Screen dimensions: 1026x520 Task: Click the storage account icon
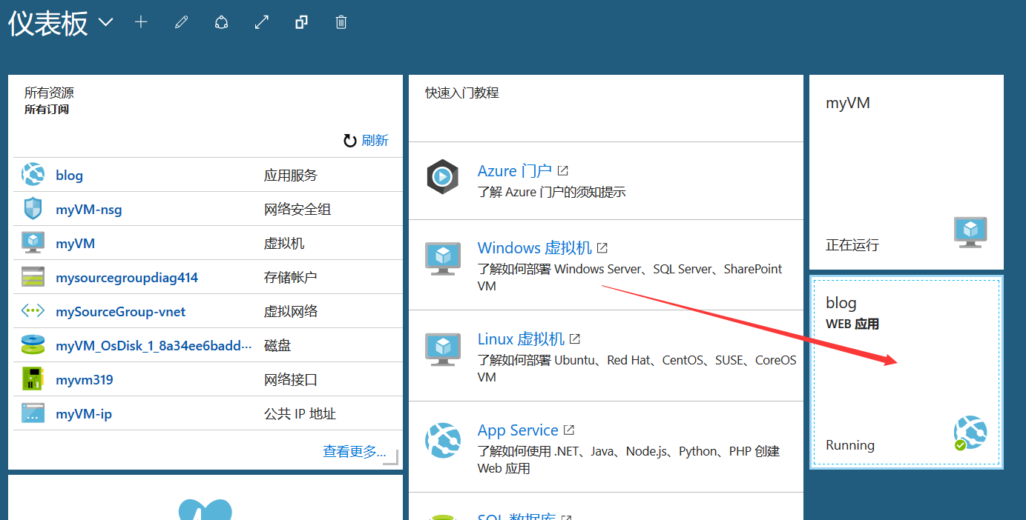coord(33,277)
